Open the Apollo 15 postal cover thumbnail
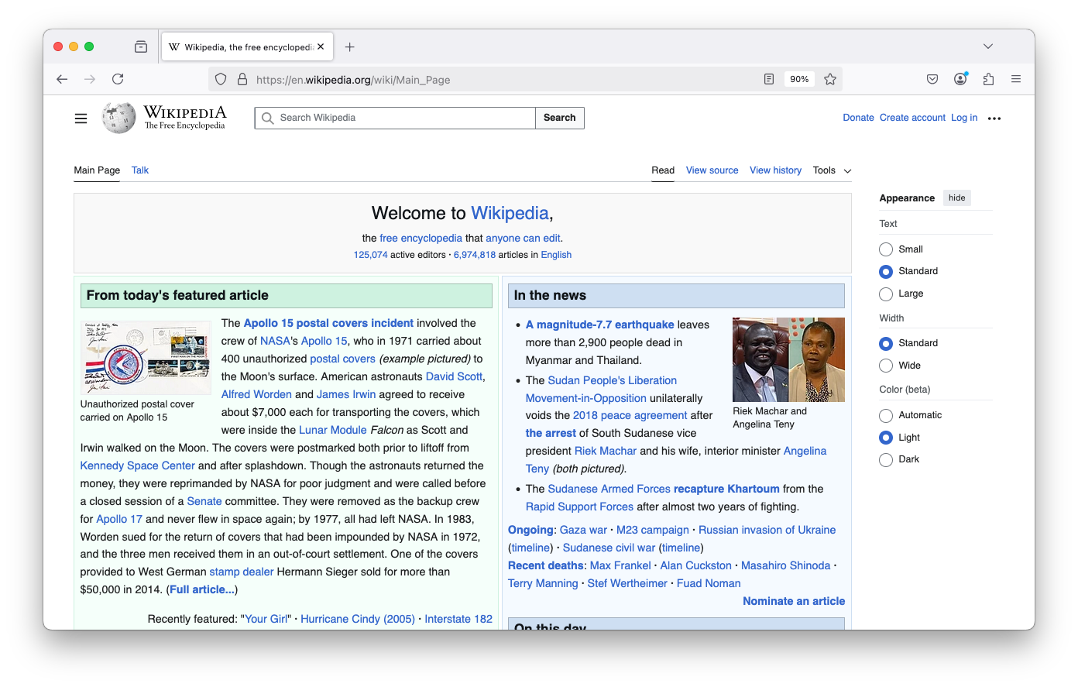Image resolution: width=1078 pixels, height=687 pixels. tap(146, 358)
